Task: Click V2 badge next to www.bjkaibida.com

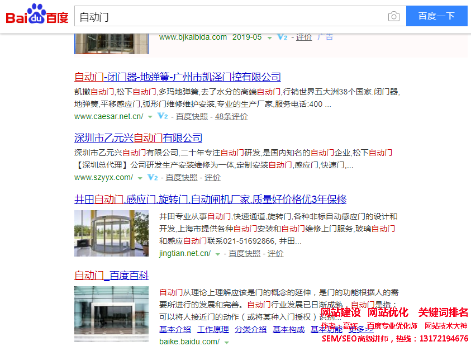Action: tap(282, 37)
